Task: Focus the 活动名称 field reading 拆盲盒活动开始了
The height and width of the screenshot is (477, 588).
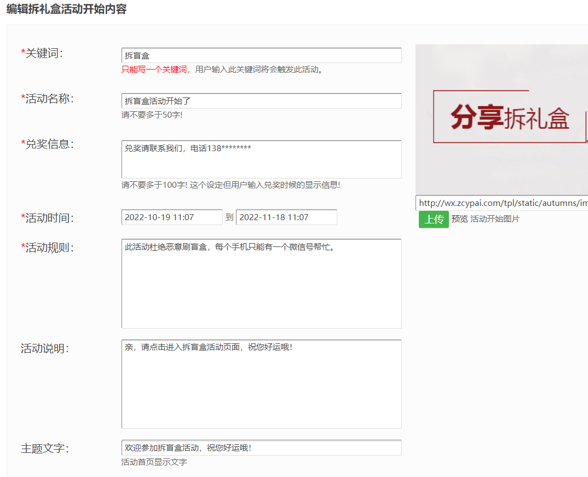Action: point(261,101)
